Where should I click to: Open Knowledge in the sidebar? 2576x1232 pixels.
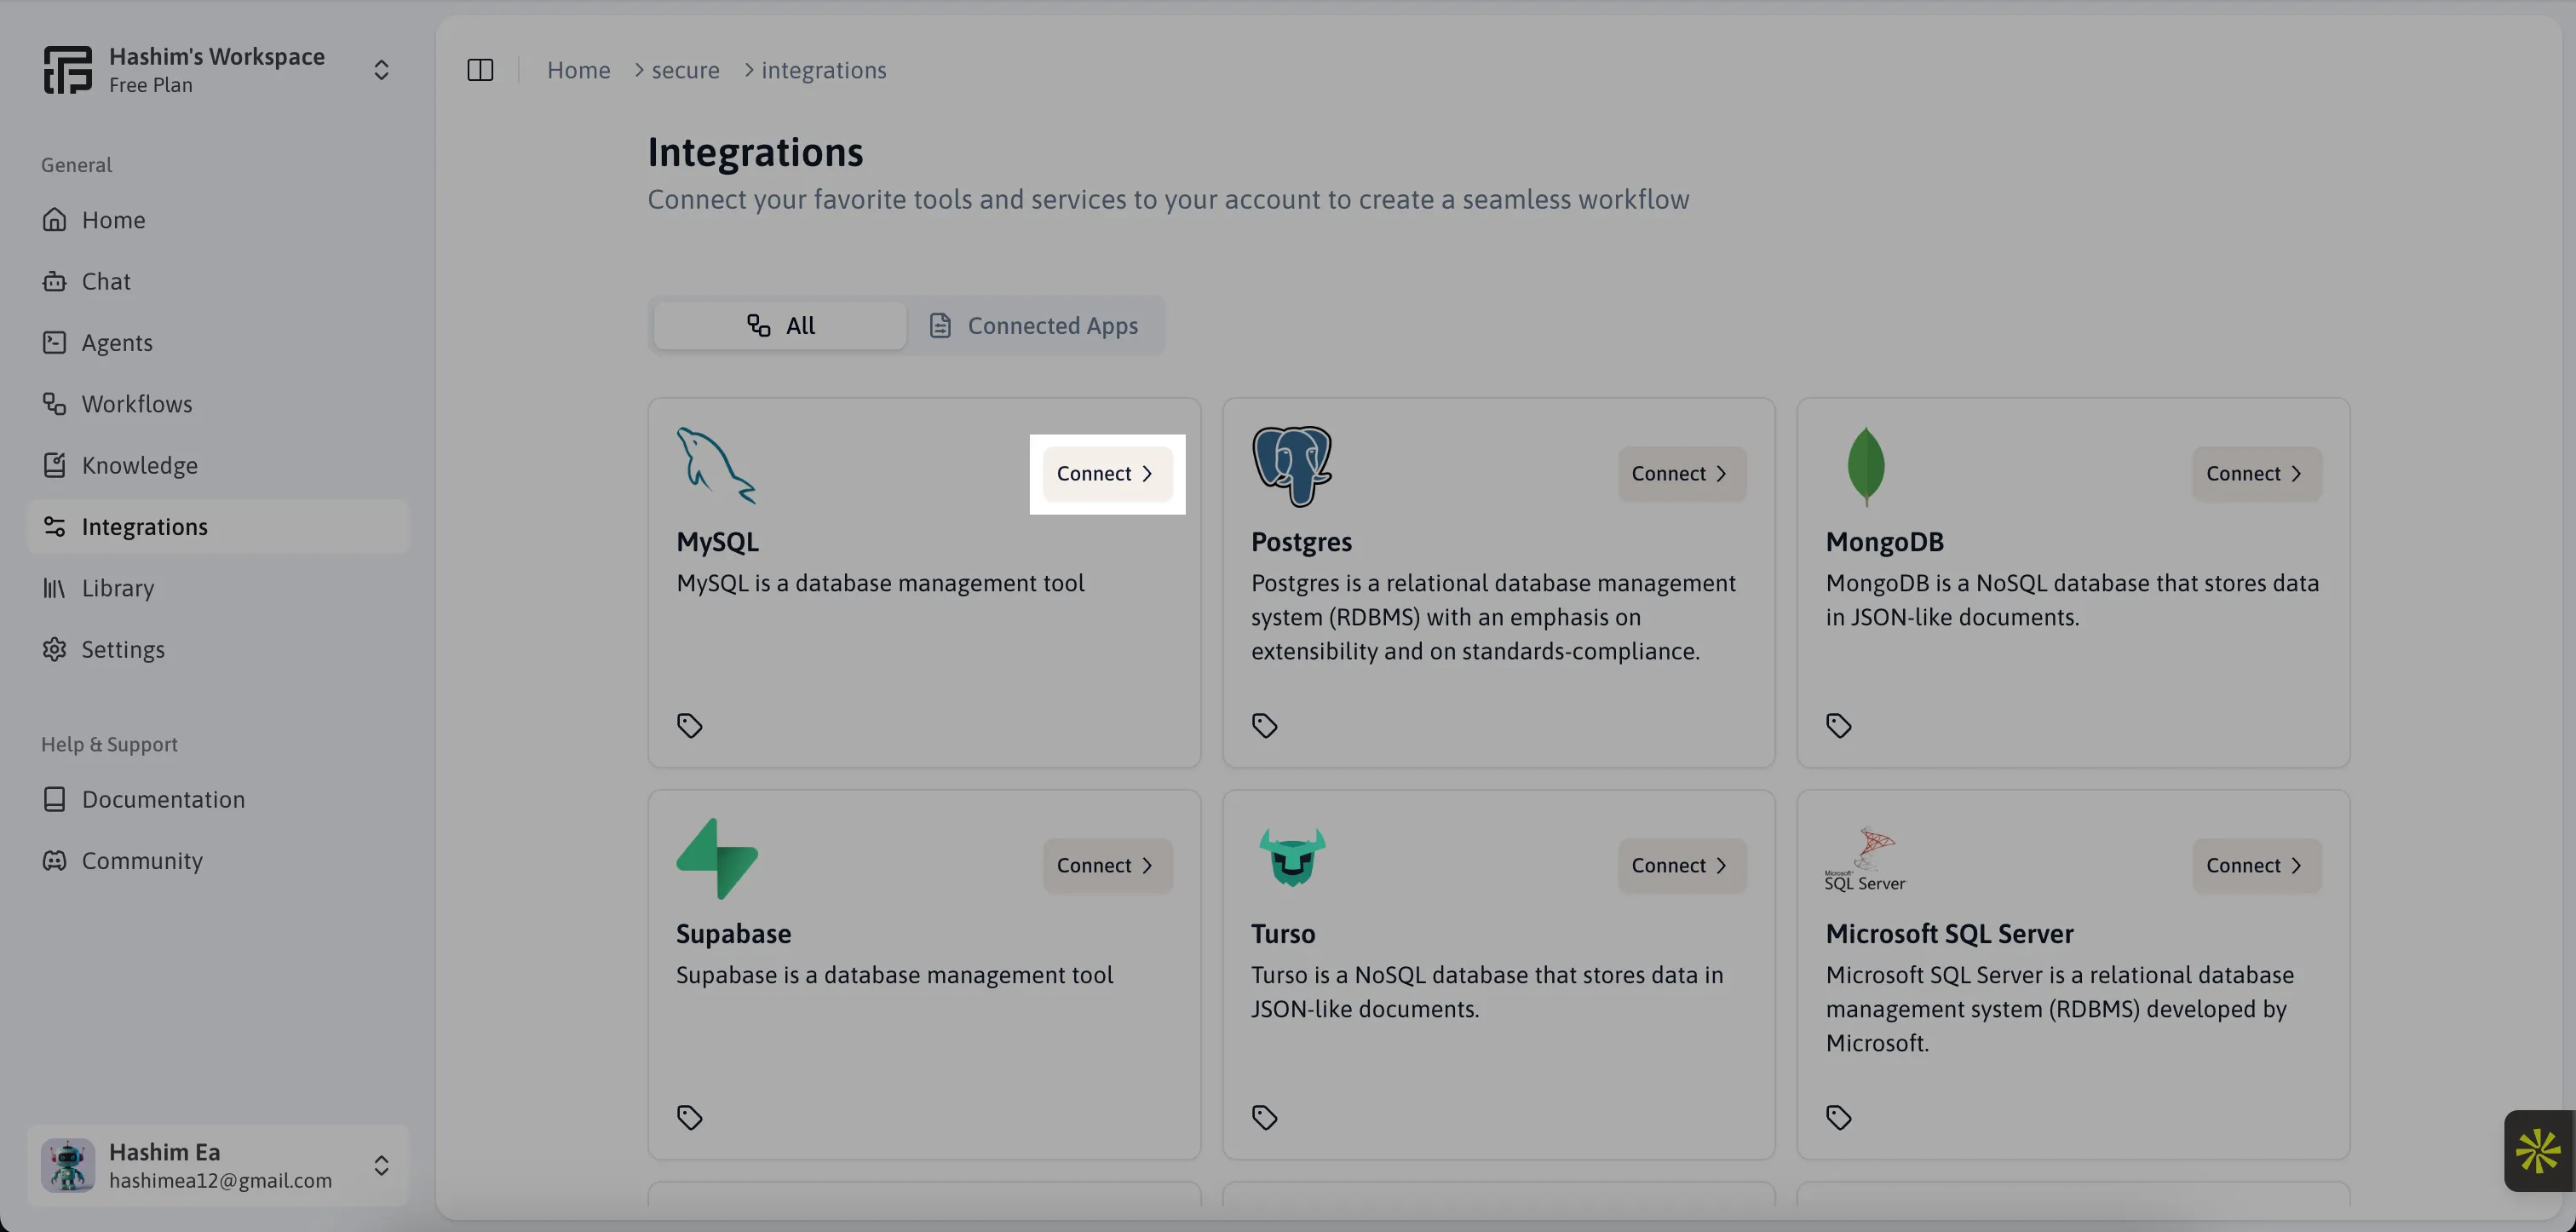click(218, 465)
